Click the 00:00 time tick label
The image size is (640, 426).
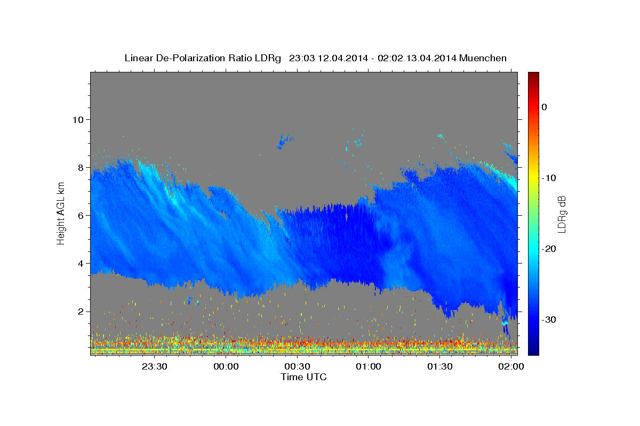click(226, 367)
